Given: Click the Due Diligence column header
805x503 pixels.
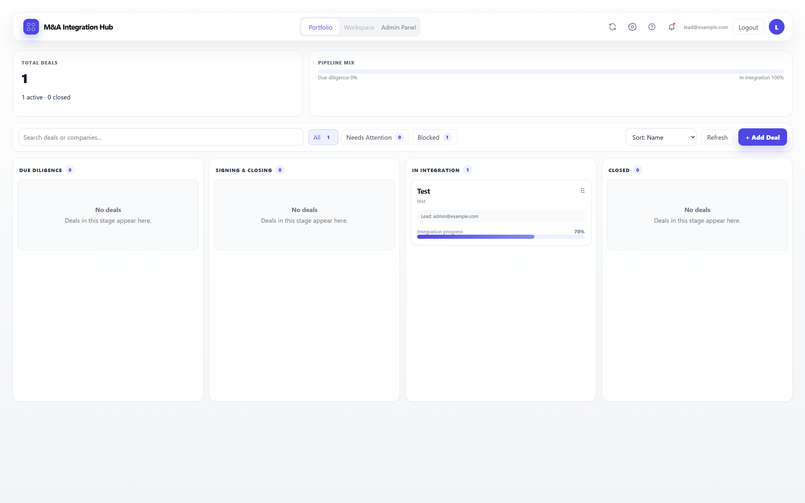Looking at the screenshot, I should [x=41, y=170].
